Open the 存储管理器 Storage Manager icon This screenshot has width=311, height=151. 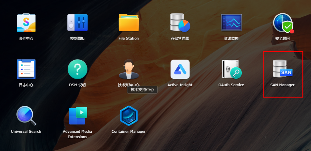[x=180, y=22]
